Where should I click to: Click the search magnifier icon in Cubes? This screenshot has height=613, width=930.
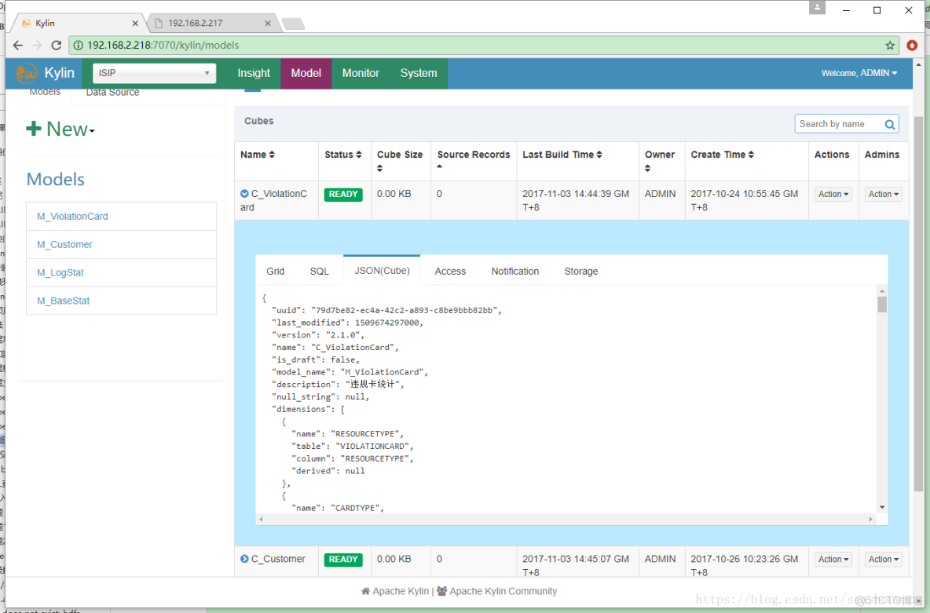tap(890, 125)
